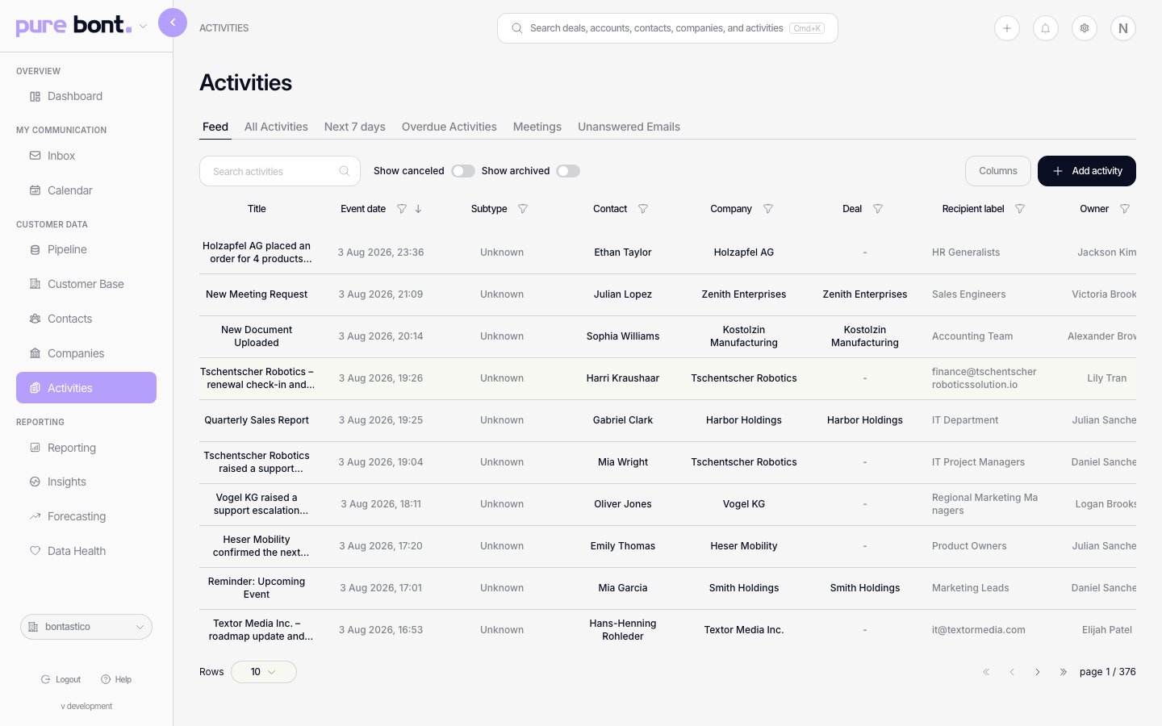Toggle Show canceled switch
This screenshot has width=1162, height=726.
[x=463, y=171]
